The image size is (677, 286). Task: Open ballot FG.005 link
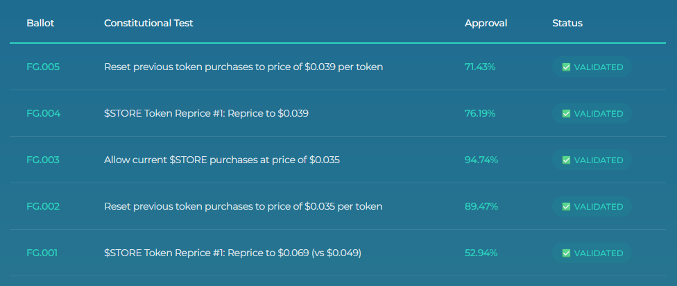pyautogui.click(x=43, y=67)
